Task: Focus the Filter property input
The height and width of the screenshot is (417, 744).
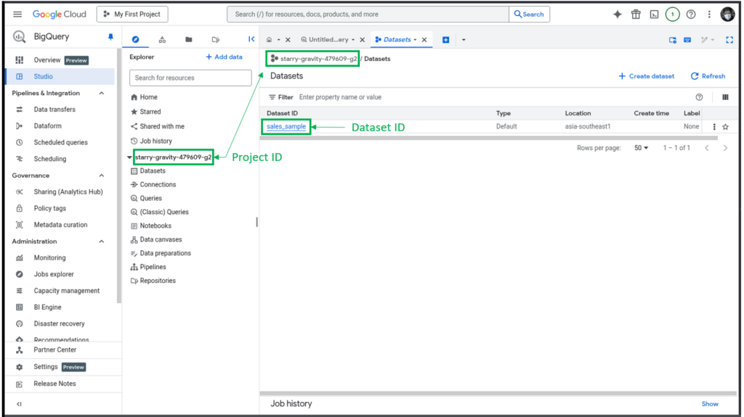Action: pos(493,97)
